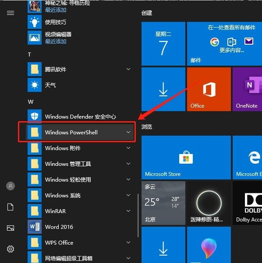The height and width of the screenshot is (263, 262).
Task: Click the Windows Defender shield icon
Action: click(35, 116)
